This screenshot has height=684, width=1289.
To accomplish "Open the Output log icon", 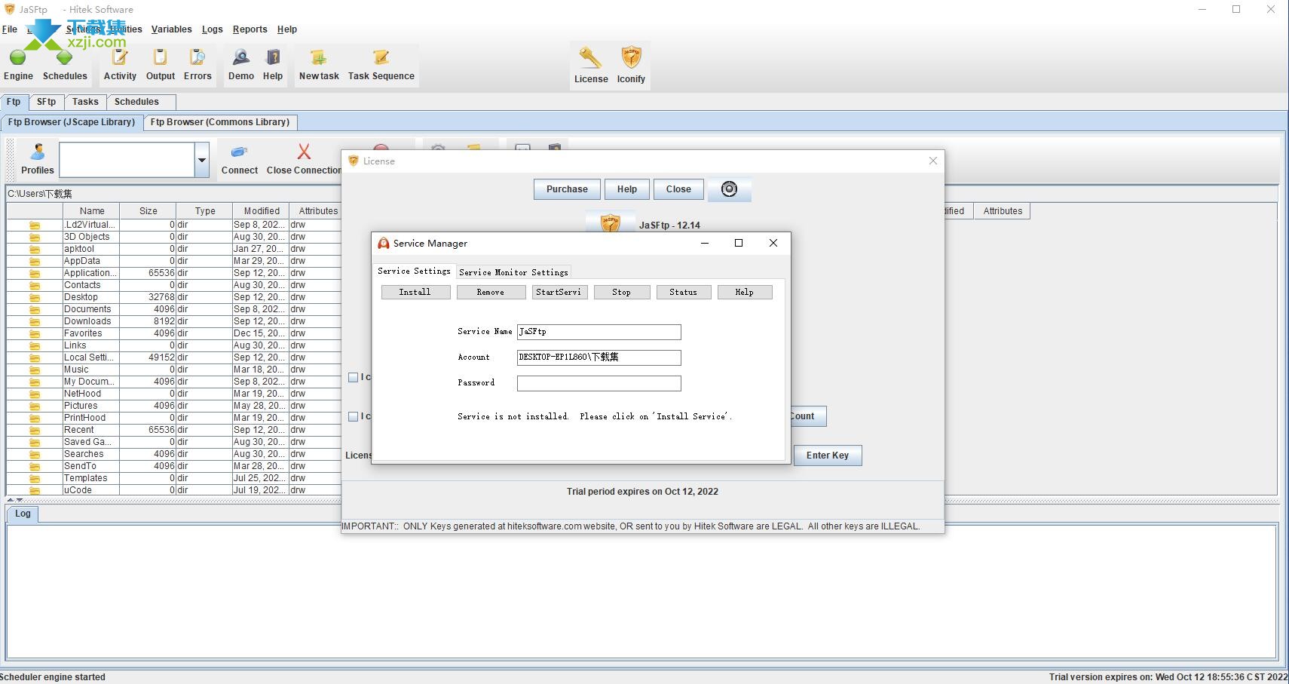I will click(x=160, y=58).
